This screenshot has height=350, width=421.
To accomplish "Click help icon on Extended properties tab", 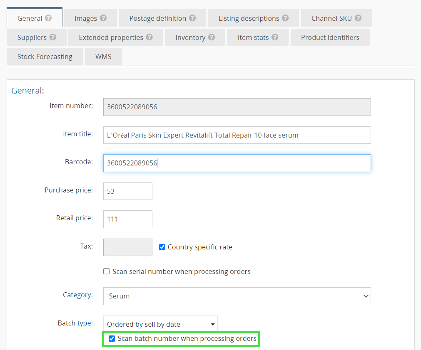I will coord(149,37).
